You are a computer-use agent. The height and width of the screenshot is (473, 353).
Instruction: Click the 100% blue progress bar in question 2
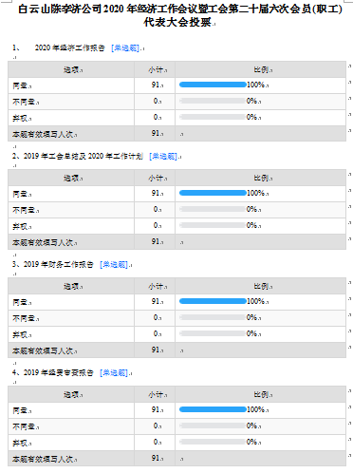pyautogui.click(x=213, y=193)
